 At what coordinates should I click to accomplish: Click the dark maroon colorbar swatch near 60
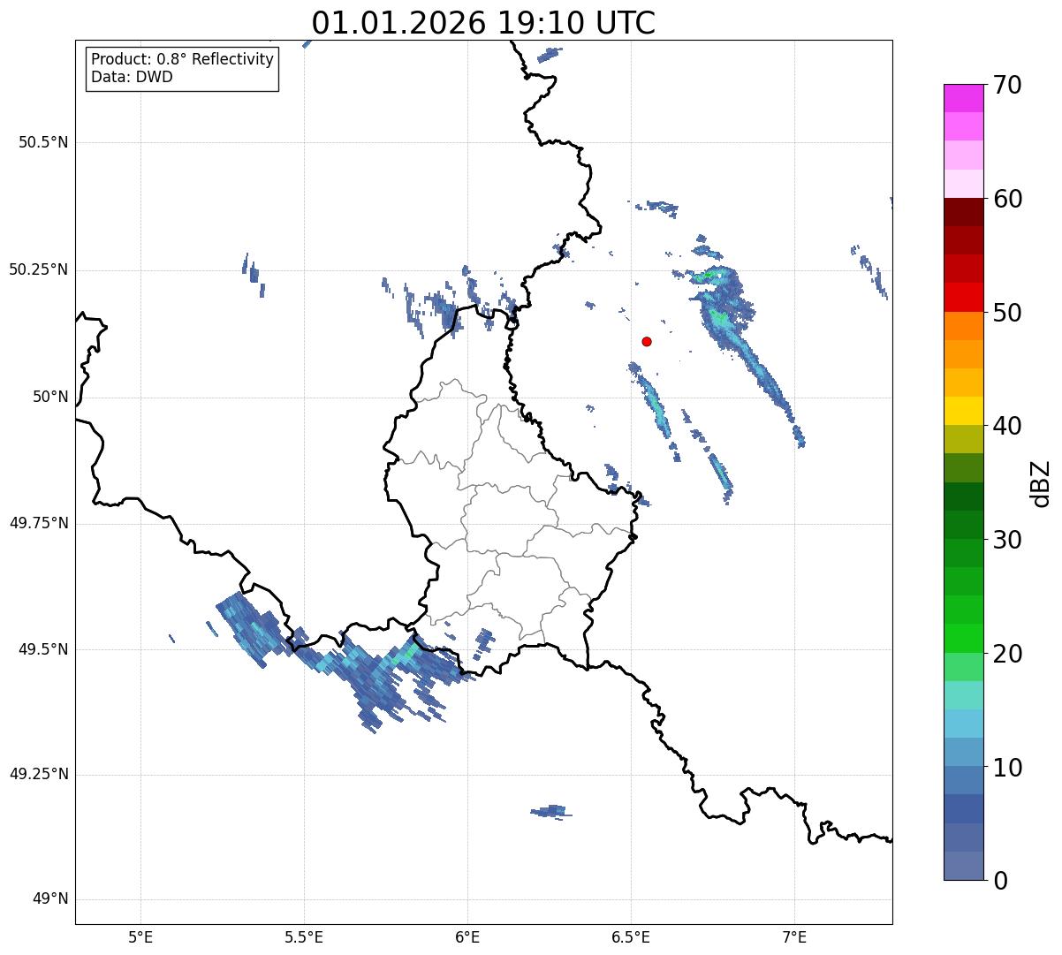963,212
